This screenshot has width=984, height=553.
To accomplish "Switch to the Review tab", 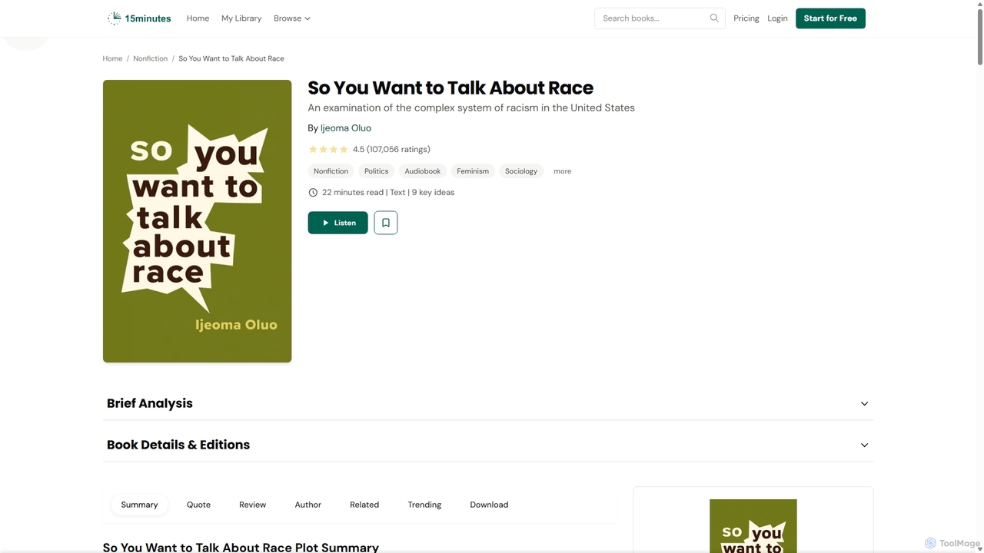I will point(252,505).
